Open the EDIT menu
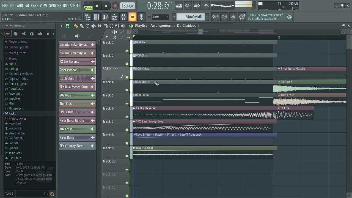 [x=13, y=5]
